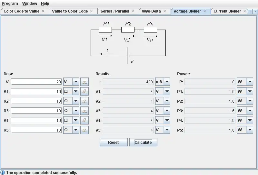Switch to Current Divider tab

[227, 11]
